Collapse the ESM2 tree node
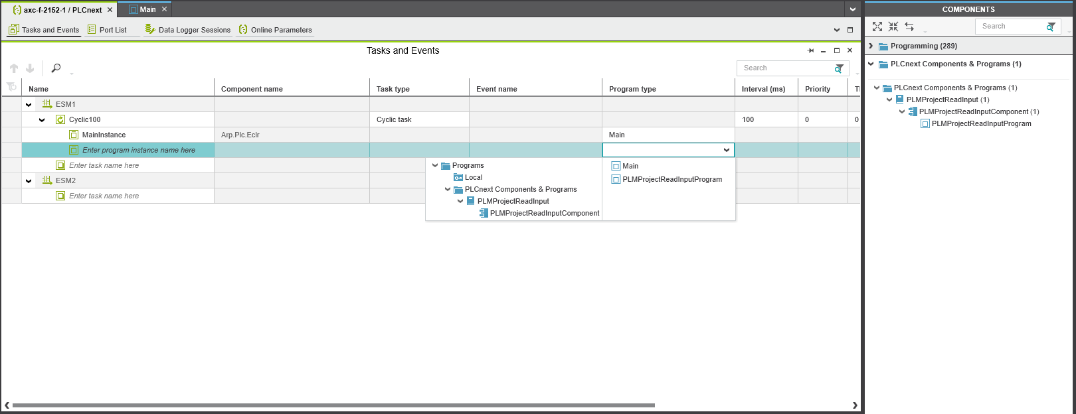This screenshot has height=414, width=1076. 29,181
